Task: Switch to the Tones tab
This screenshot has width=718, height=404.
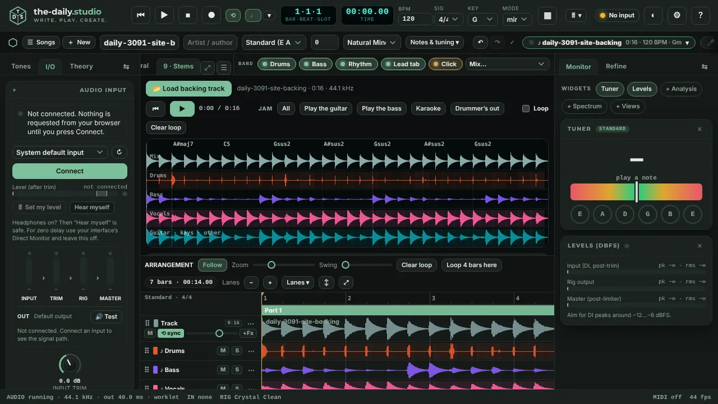Action: pos(21,66)
